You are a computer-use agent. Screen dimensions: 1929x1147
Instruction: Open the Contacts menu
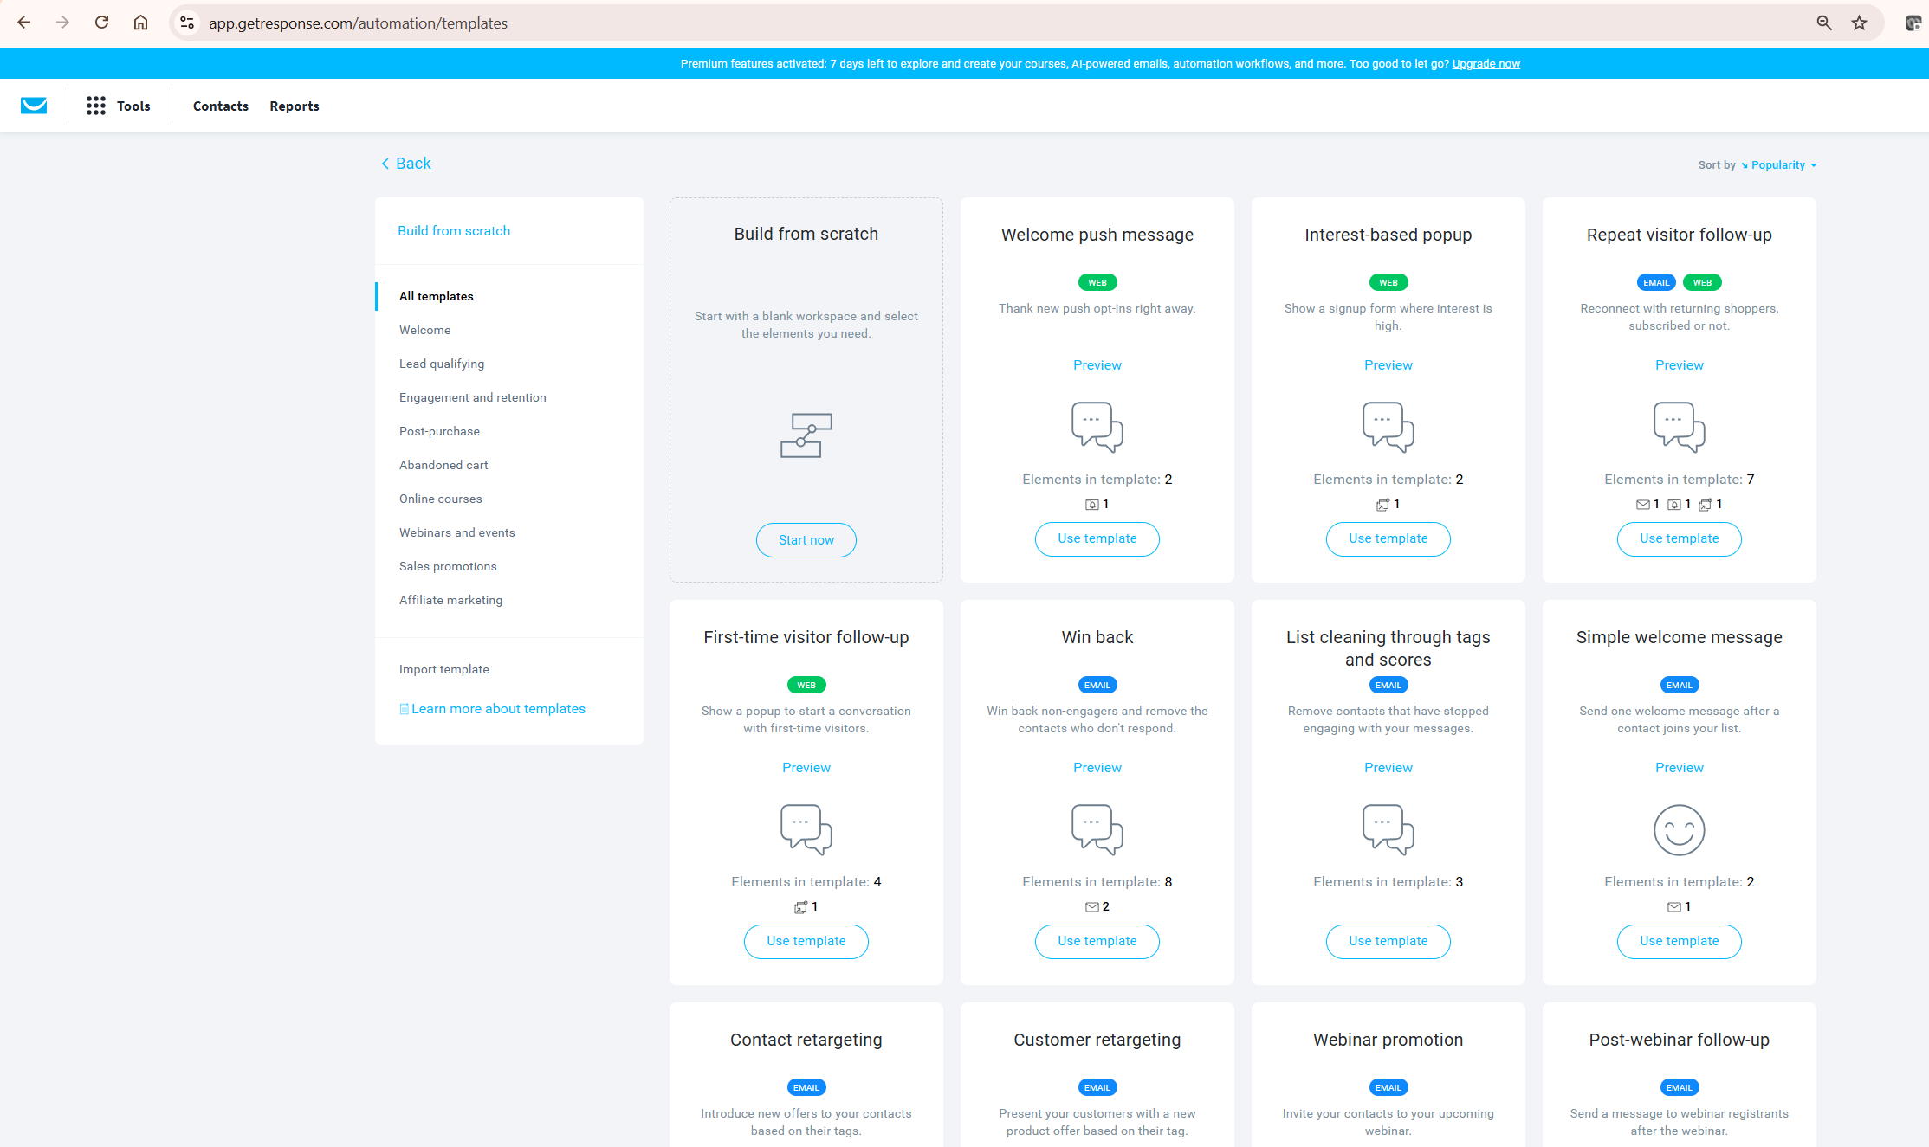pos(220,105)
